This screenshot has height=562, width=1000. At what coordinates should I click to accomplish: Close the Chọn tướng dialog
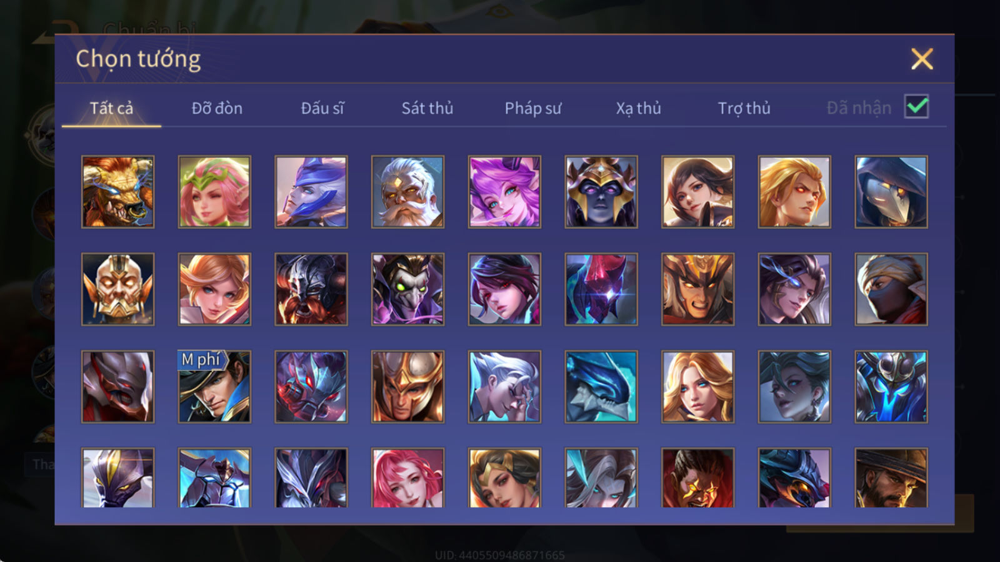pos(922,59)
